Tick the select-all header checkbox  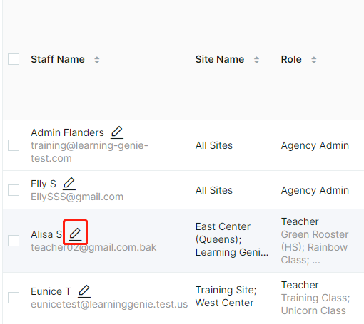click(14, 59)
